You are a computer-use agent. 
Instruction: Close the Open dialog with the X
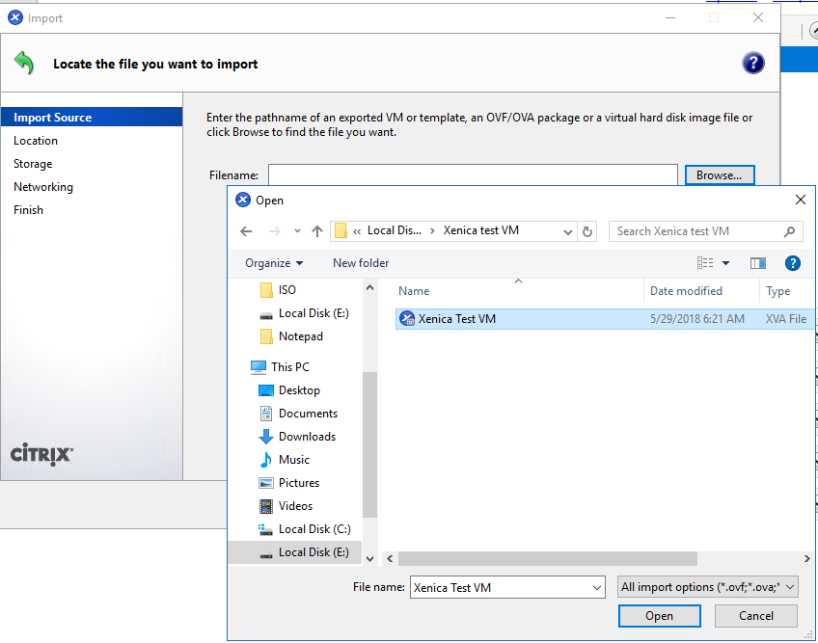point(801,200)
